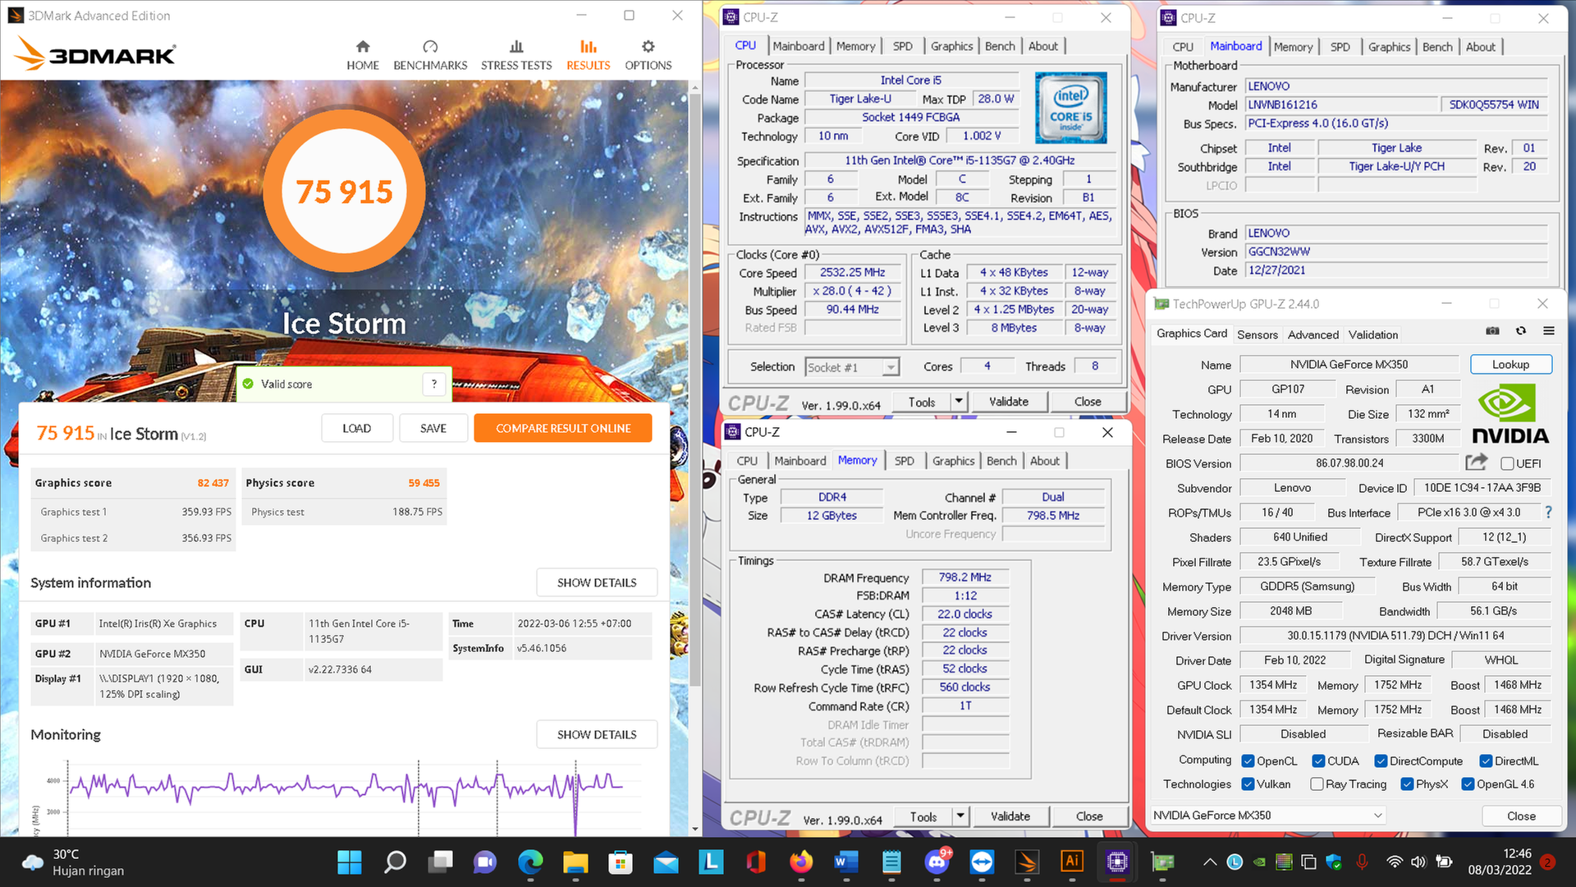This screenshot has height=887, width=1576.
Task: Click the NVIDIA logo in GPU-Z
Action: 1510,415
